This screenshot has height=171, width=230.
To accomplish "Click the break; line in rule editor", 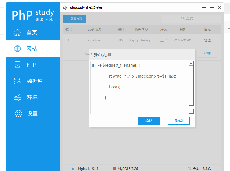I will pos(115,87).
